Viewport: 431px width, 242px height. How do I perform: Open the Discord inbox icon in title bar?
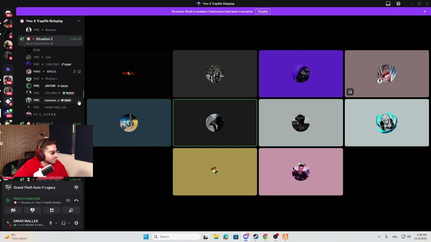coord(388,4)
